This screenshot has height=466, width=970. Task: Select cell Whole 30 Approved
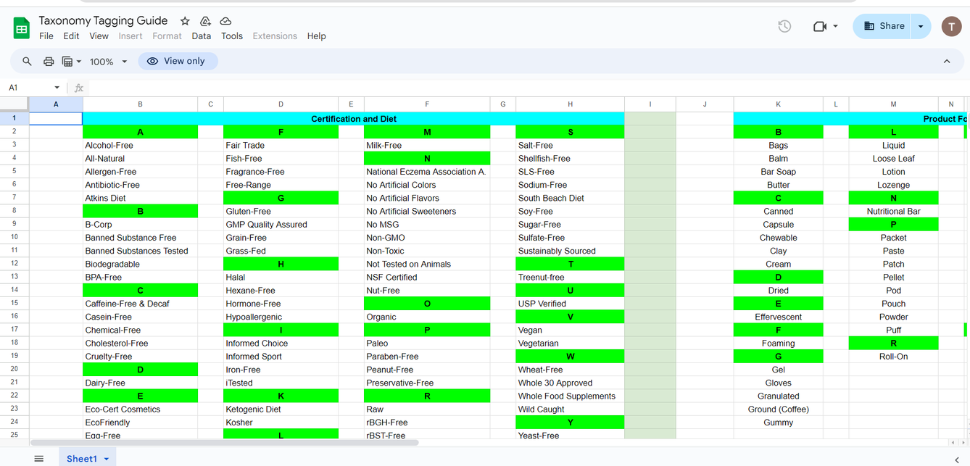click(570, 383)
